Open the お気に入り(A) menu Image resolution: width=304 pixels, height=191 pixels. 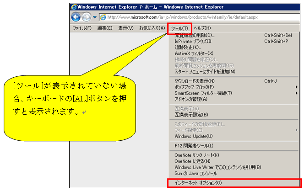152,28
